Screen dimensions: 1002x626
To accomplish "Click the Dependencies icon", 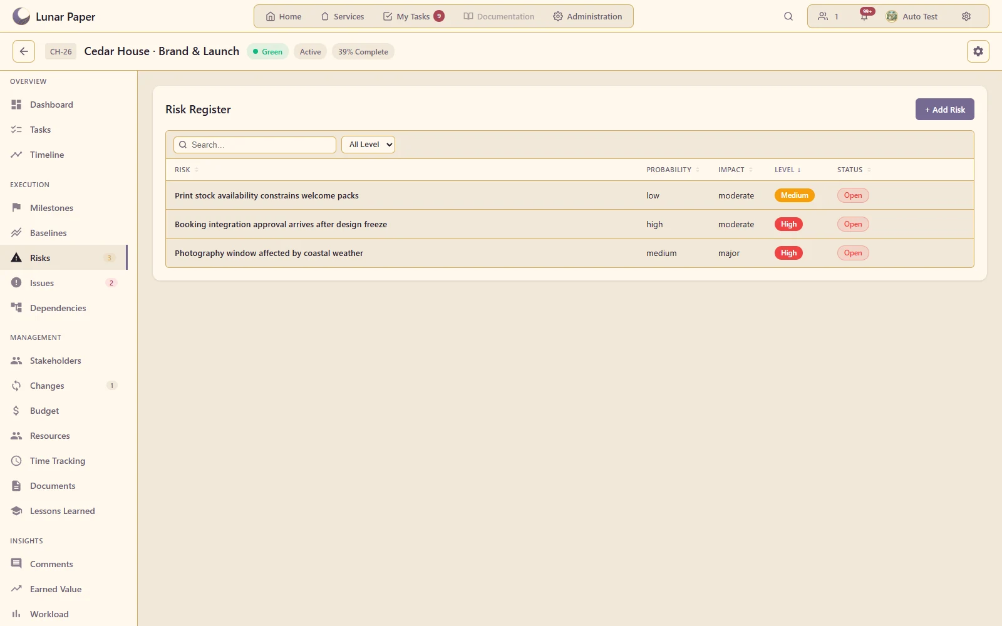I will pos(16,308).
